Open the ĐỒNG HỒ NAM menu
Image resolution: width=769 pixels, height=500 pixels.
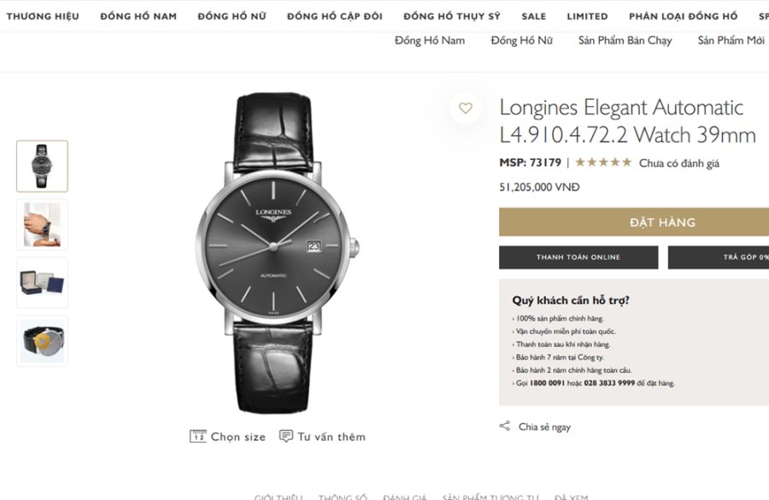point(138,16)
